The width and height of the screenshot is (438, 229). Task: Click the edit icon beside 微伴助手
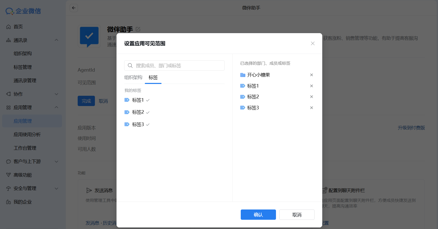tap(138, 29)
